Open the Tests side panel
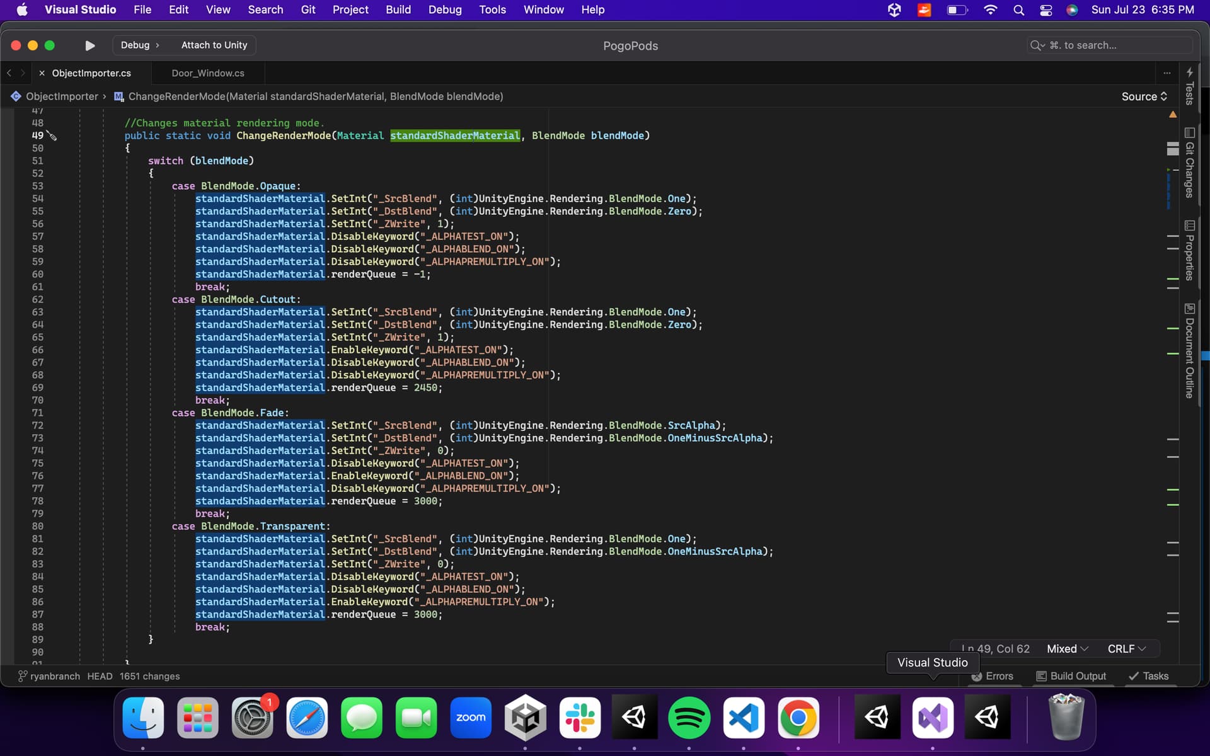Image resolution: width=1210 pixels, height=756 pixels. point(1189,87)
